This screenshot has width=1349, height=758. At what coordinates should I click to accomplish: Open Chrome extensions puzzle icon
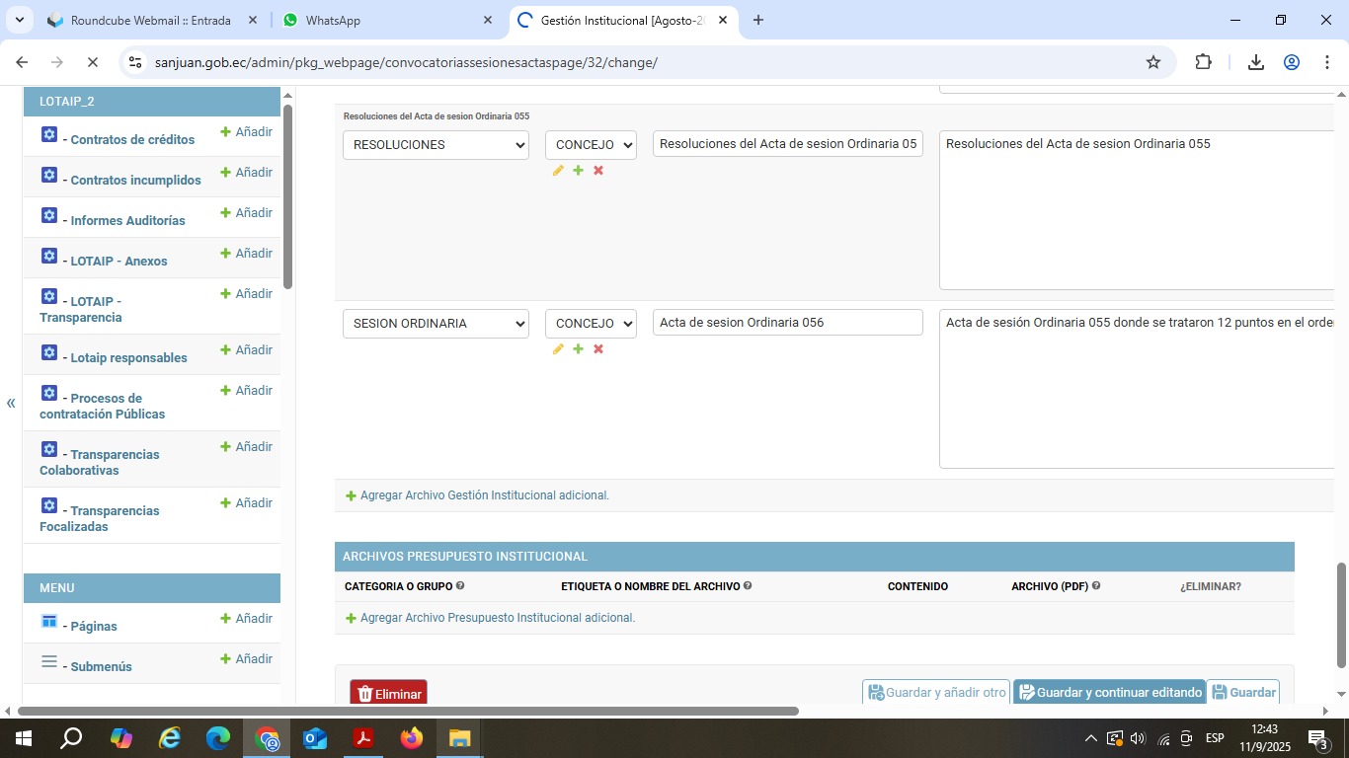pyautogui.click(x=1203, y=62)
